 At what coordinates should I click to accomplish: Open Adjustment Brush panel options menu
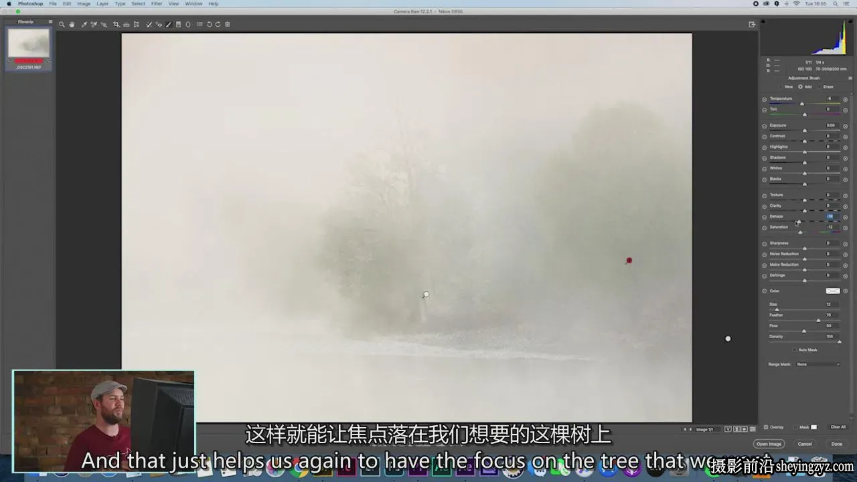(850, 78)
